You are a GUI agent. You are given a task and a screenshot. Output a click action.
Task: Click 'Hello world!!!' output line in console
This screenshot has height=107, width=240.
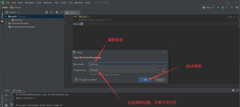click(26, 98)
